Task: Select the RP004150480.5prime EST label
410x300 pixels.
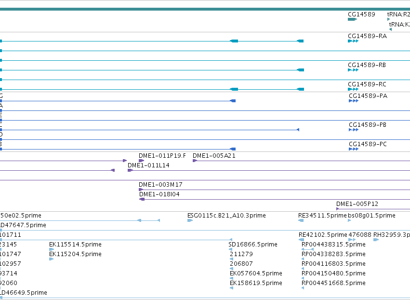Action: coord(333,273)
